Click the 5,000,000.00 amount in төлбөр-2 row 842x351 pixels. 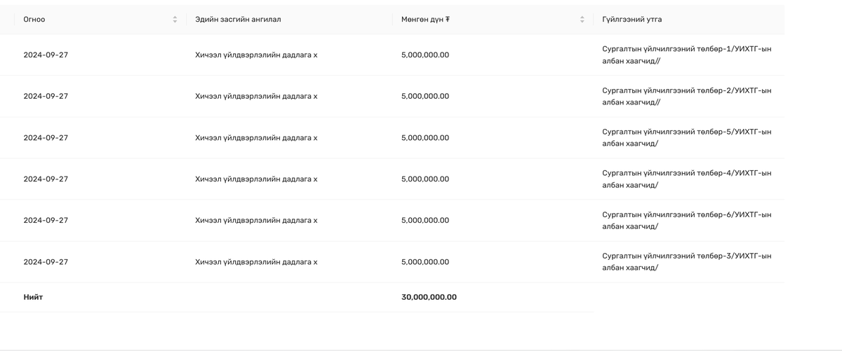pos(425,96)
